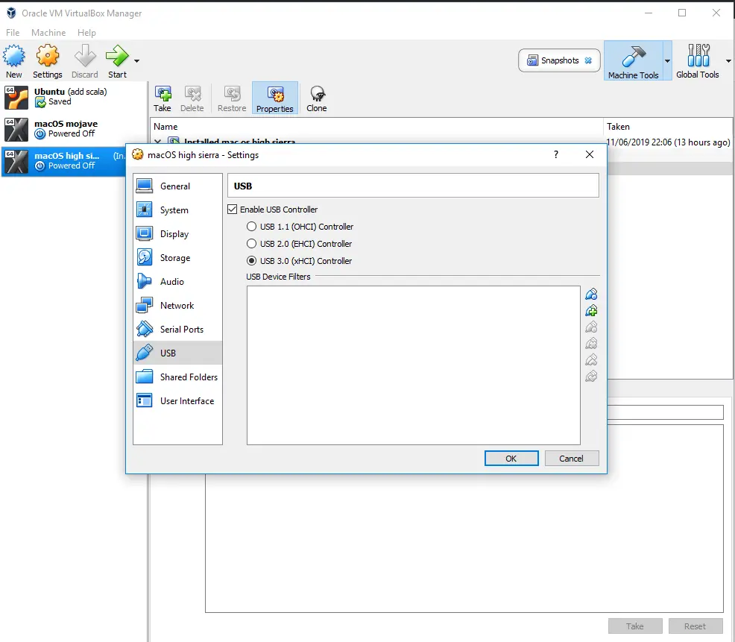Click move USB filter up icon
This screenshot has width=735, height=642.
point(591,359)
